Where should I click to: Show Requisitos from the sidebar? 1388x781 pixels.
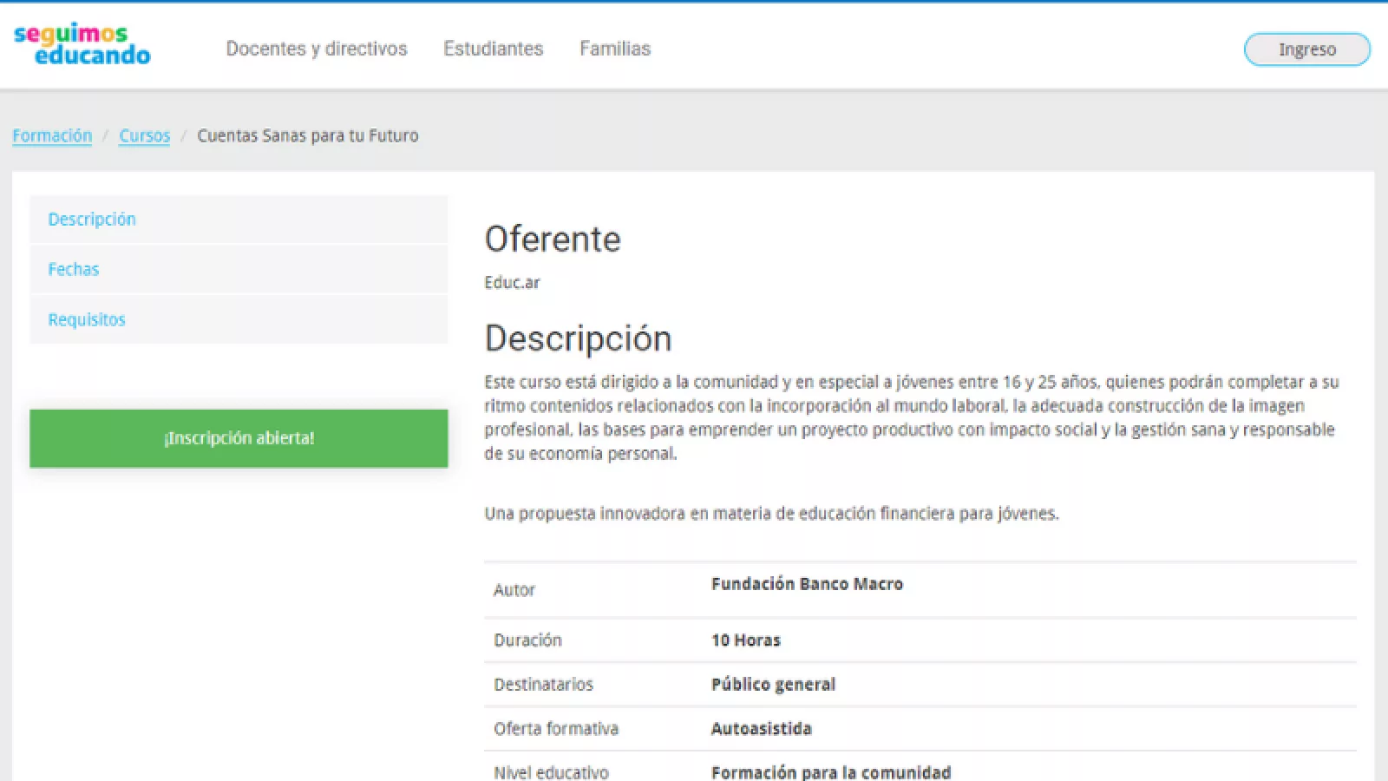pyautogui.click(x=87, y=319)
